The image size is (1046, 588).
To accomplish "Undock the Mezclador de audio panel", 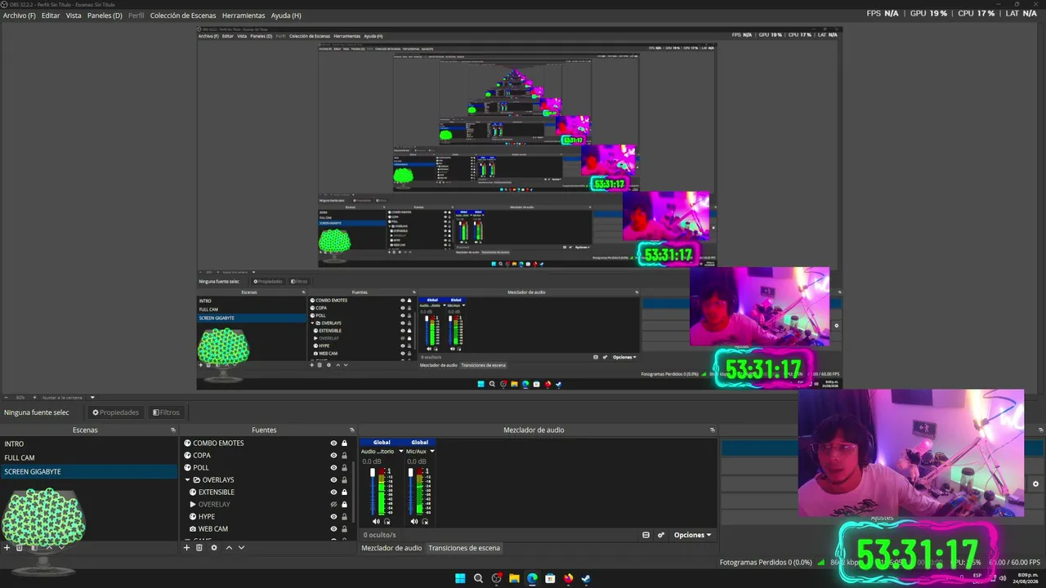I will [713, 430].
